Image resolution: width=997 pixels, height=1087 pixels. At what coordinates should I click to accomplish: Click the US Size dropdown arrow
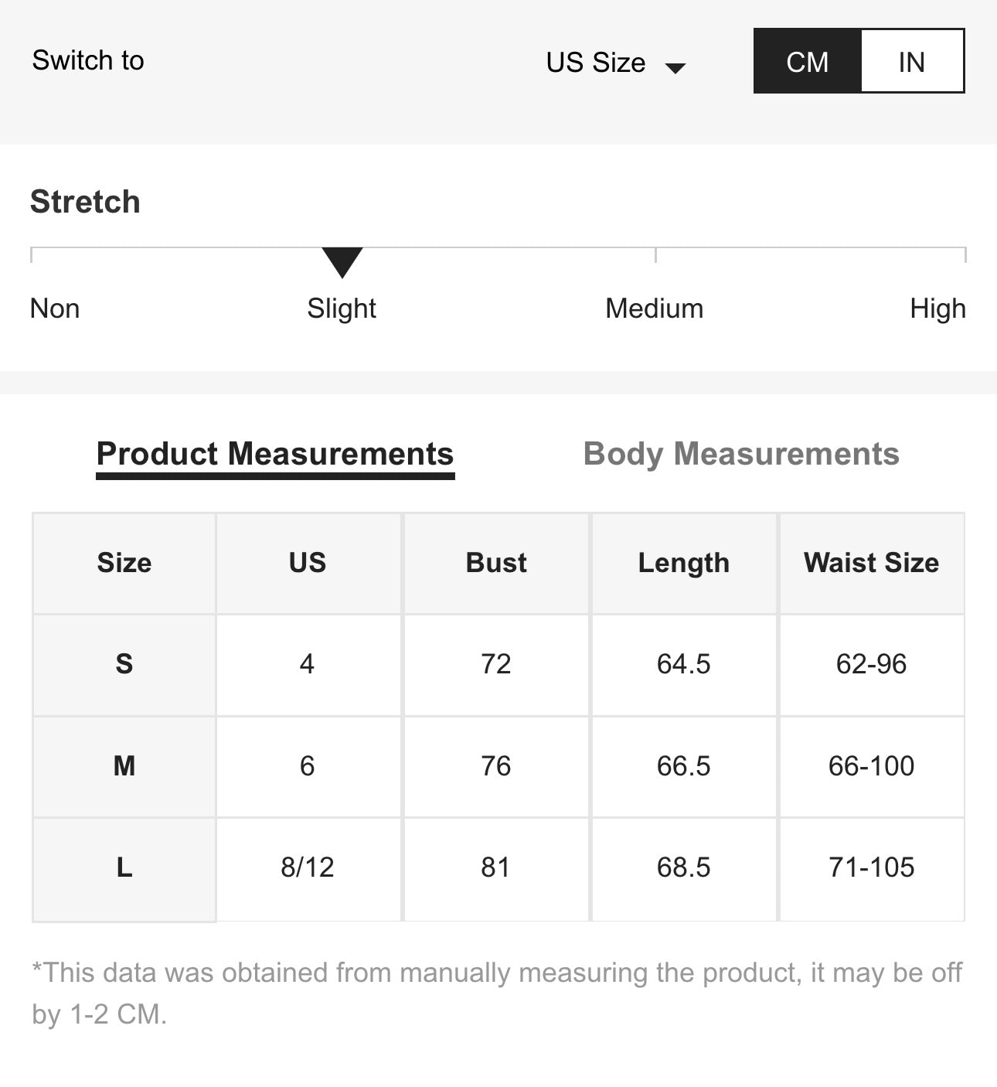pos(675,68)
